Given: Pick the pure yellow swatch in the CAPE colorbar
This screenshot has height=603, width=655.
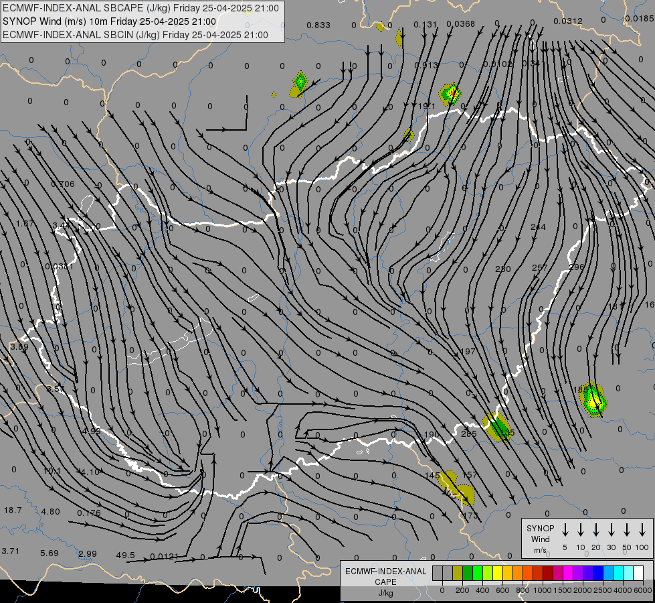Looking at the screenshot, I should (498, 574).
